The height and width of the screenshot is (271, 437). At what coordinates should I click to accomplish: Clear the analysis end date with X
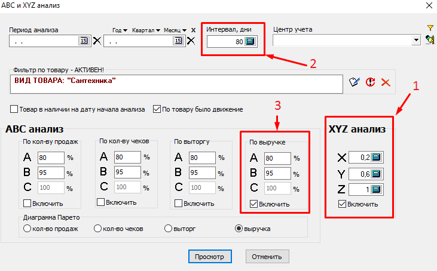pos(191,41)
